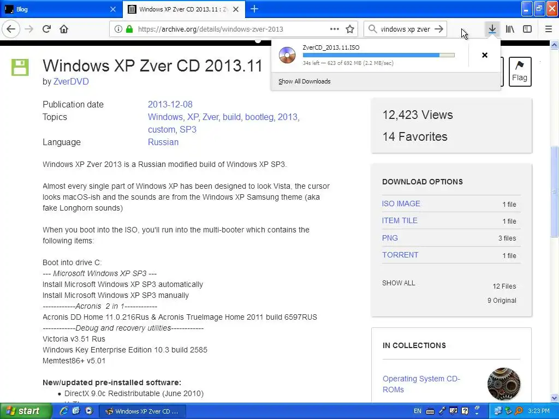The image size is (559, 419).
Task: Click the 3:23 PM clock
Action: coord(539,411)
